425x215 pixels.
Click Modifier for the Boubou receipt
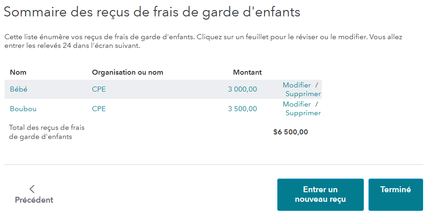pyautogui.click(x=297, y=104)
